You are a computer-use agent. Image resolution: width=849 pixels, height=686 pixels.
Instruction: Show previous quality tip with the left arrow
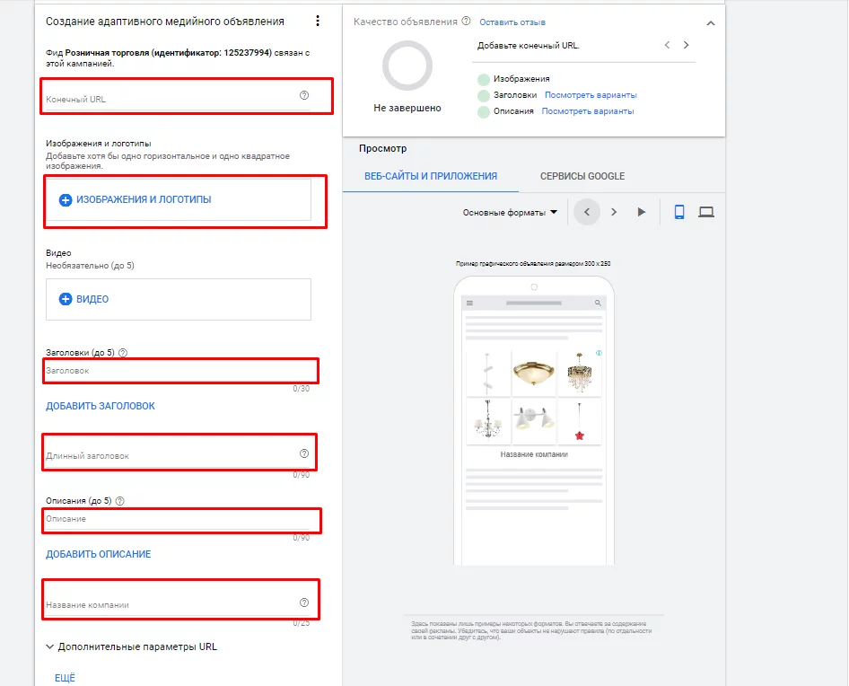point(667,45)
